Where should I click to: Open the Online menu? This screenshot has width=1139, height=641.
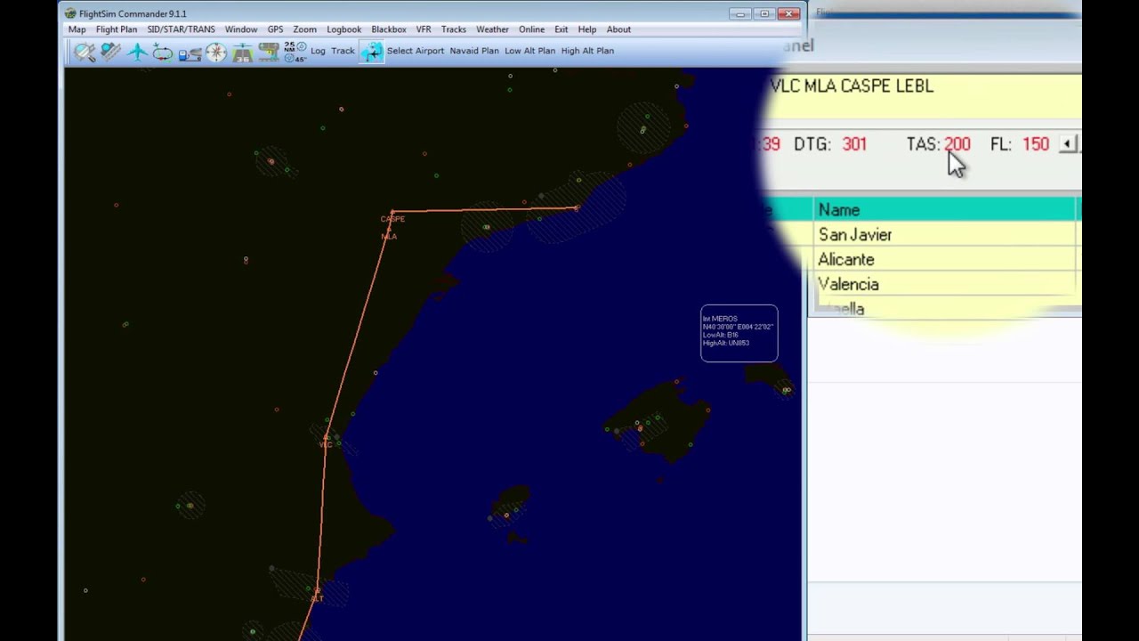(x=531, y=29)
